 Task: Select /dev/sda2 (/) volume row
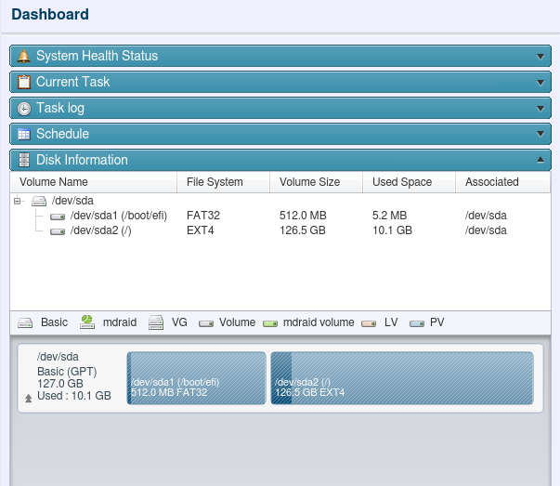pos(100,230)
